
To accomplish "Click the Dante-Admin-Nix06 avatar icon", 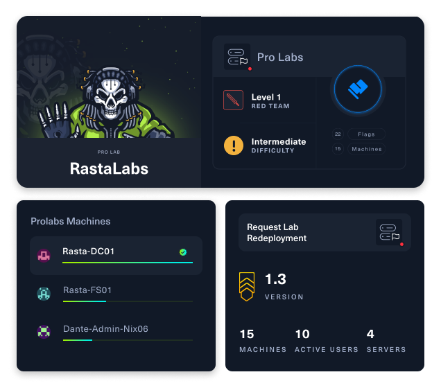I will (x=44, y=332).
